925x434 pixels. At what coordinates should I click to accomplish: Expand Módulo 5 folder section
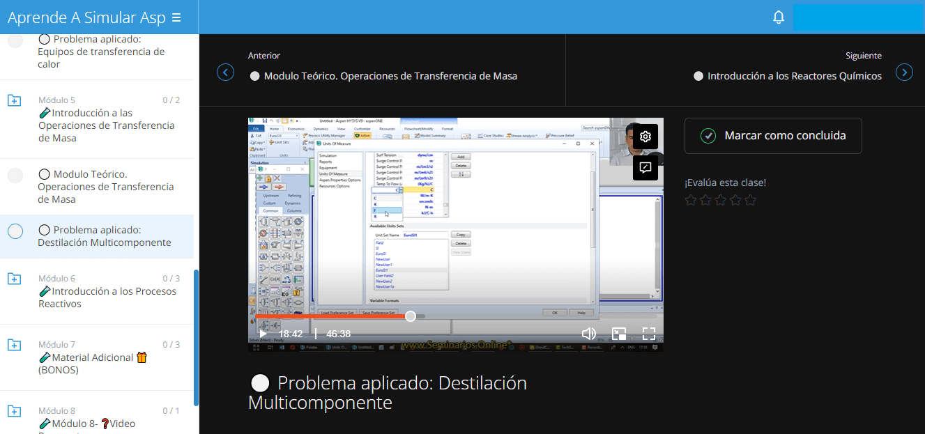pyautogui.click(x=14, y=101)
